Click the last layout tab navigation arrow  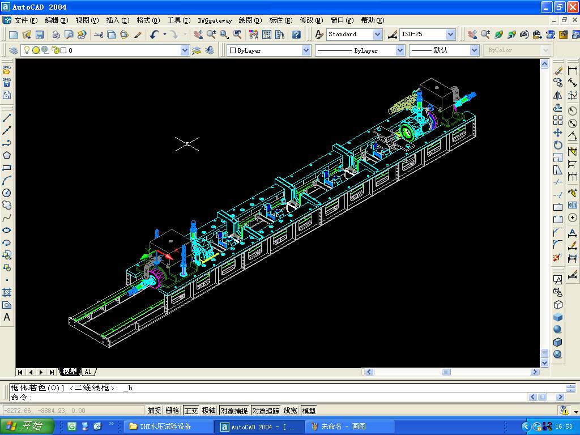click(x=52, y=372)
